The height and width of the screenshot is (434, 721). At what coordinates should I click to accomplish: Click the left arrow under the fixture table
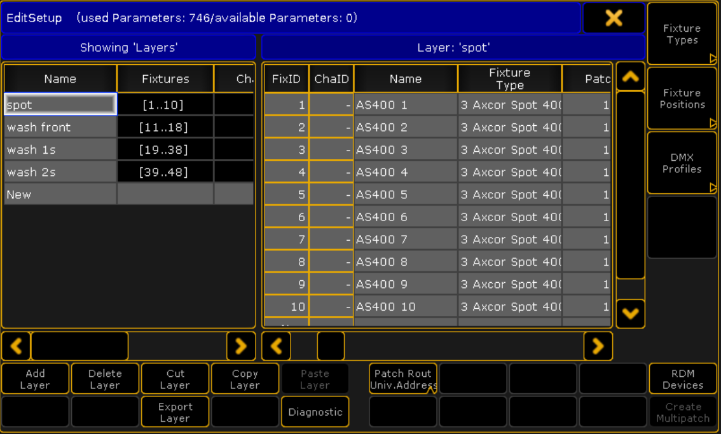point(276,346)
